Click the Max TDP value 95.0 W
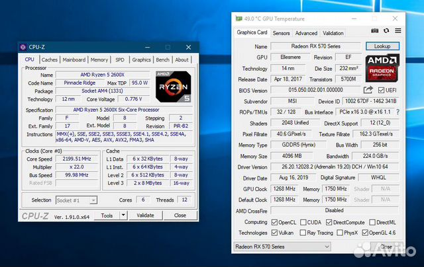This screenshot has height=267, width=424. coord(140,83)
